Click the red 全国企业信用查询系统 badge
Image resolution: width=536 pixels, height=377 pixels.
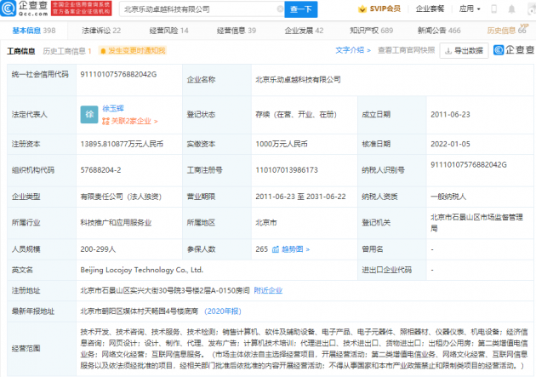tap(82, 9)
